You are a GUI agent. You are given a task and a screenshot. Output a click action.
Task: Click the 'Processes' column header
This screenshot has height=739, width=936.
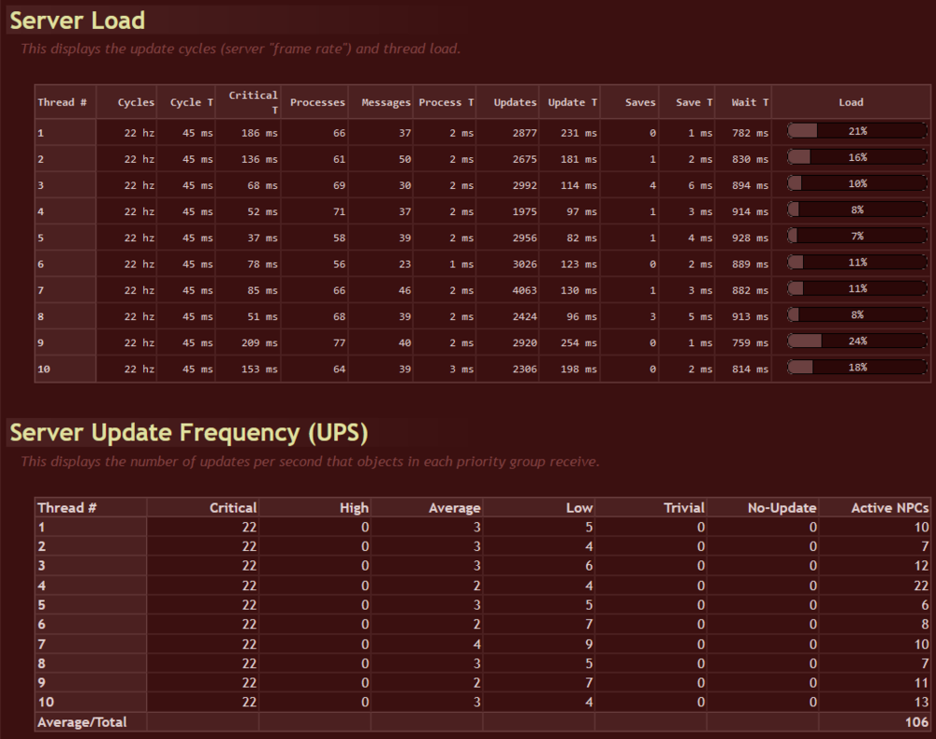click(317, 103)
